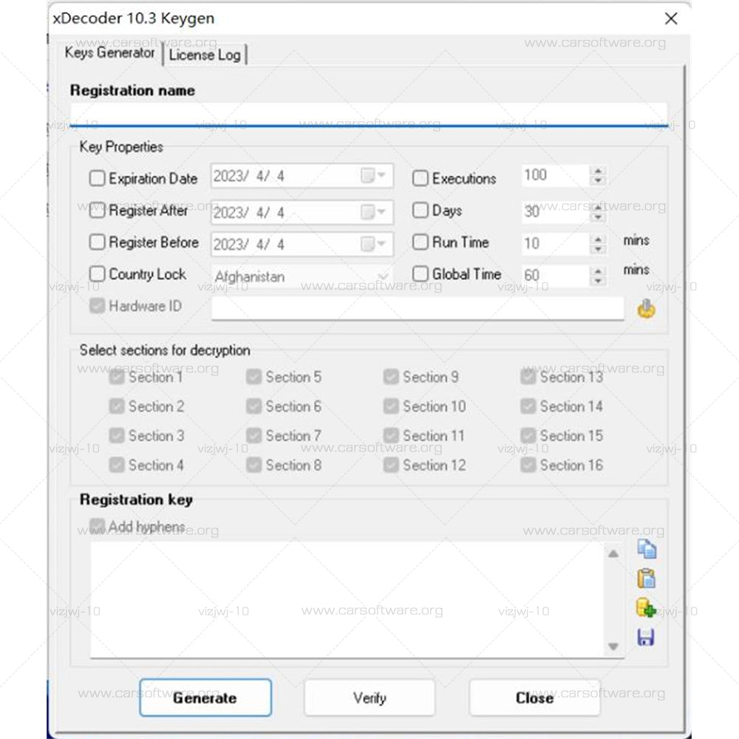Toggle the Section 4 checkbox
739x739 pixels.
(117, 465)
